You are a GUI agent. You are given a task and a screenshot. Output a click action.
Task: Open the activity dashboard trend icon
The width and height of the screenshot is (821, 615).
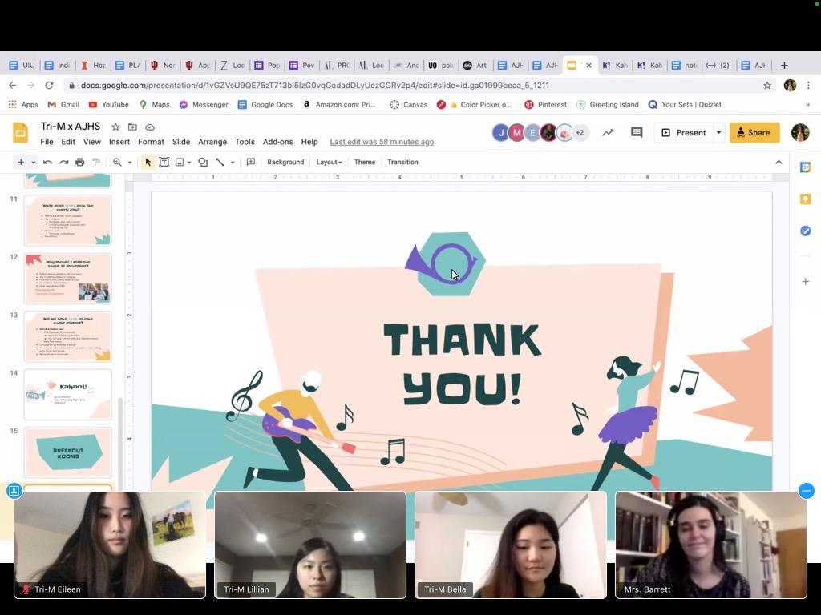[608, 132]
